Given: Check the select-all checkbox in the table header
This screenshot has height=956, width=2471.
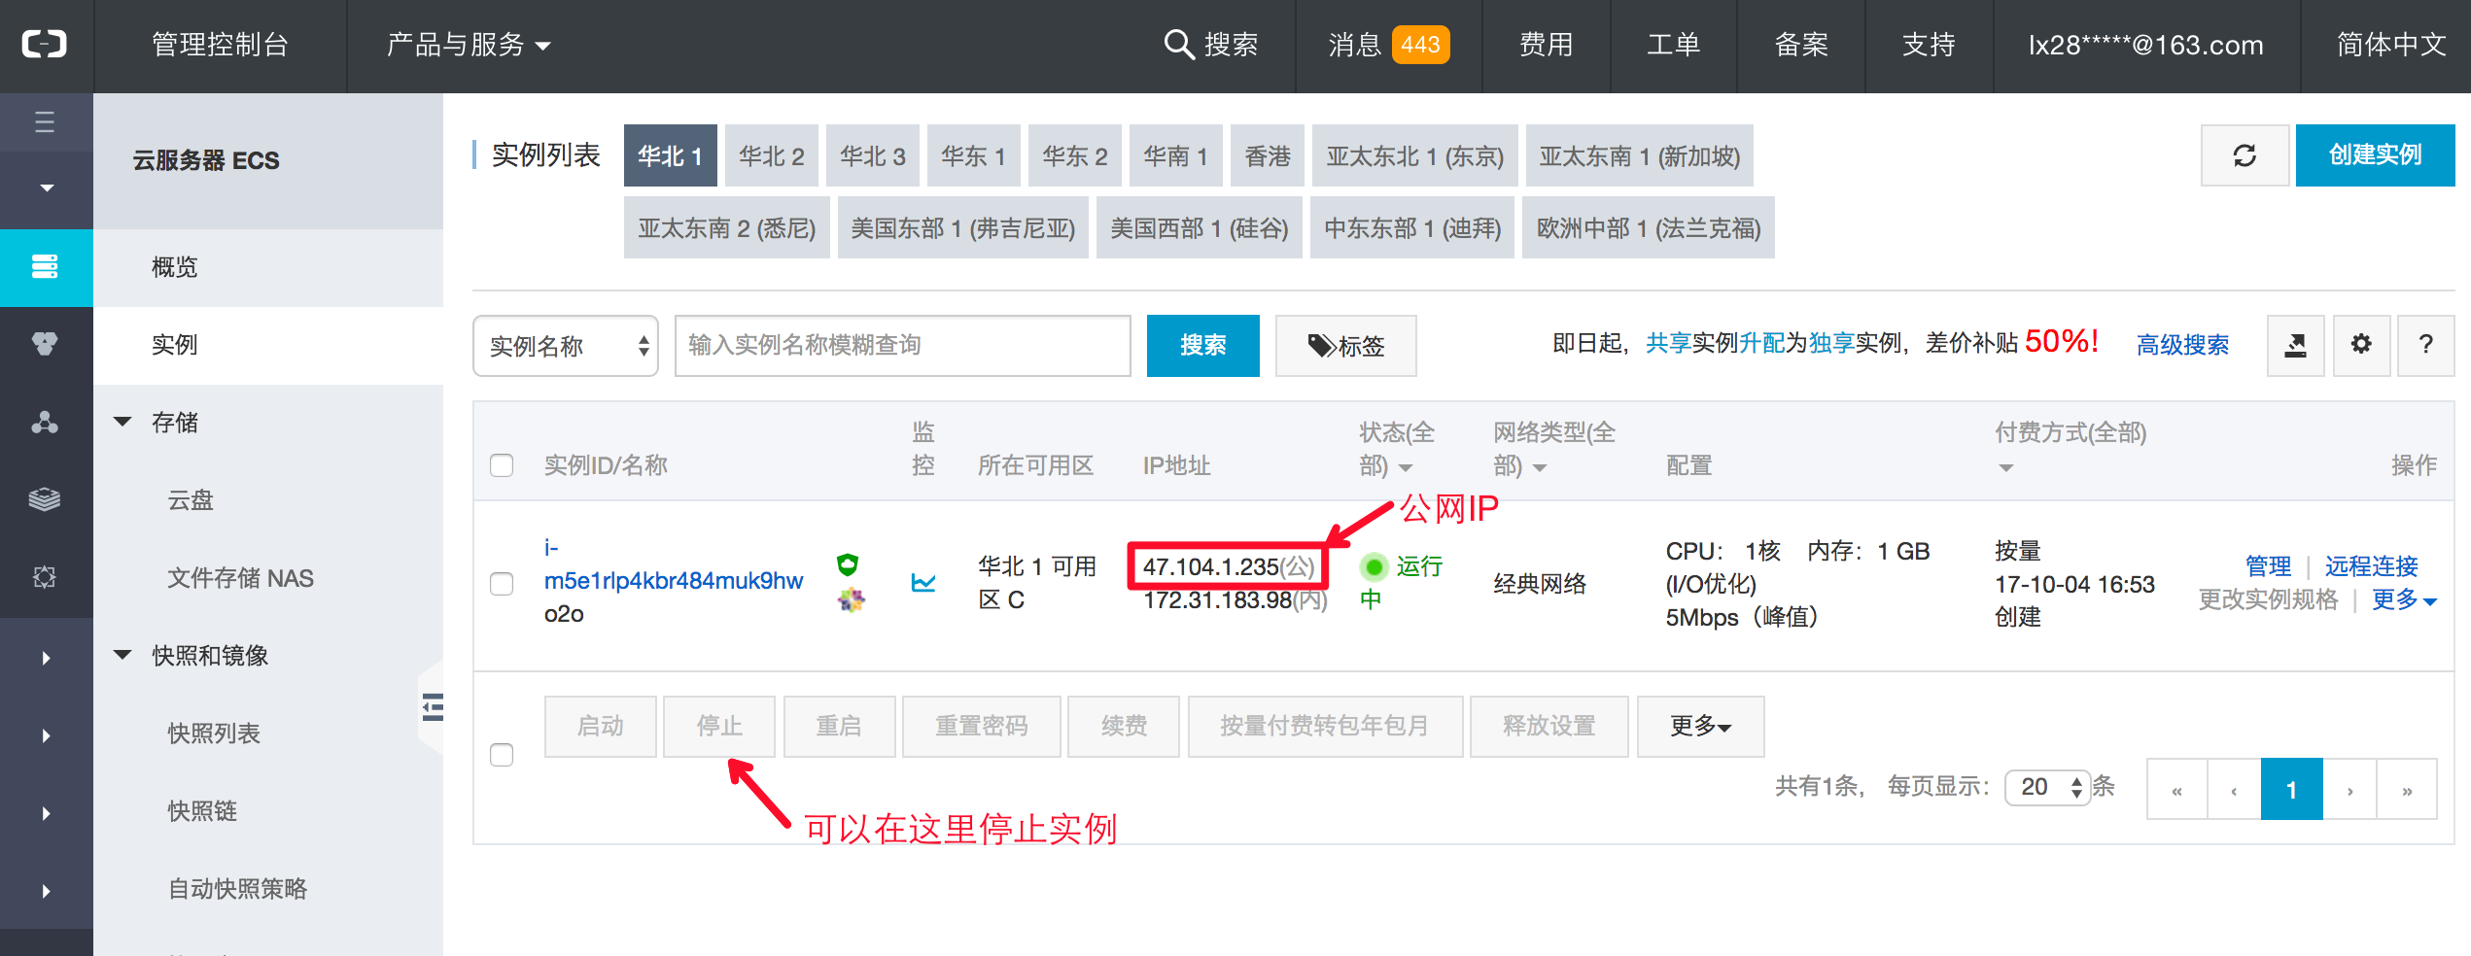Looking at the screenshot, I should [x=502, y=466].
